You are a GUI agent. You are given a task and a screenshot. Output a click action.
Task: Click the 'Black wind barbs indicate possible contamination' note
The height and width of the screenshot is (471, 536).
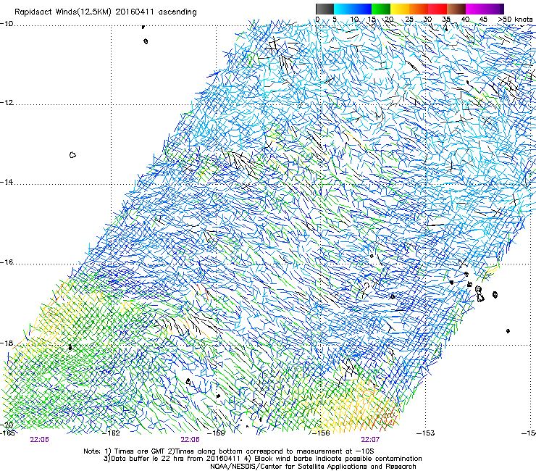click(338, 459)
